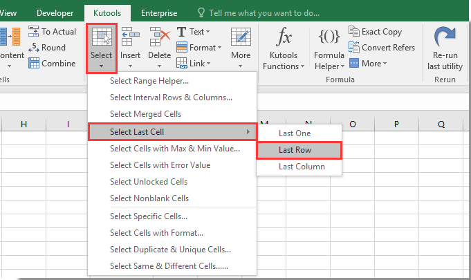471x280 pixels.
Task: Choose Select Duplicate & Unique Cells
Action: (172, 250)
